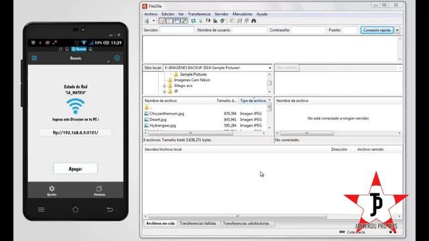Sort local list by Tamaño column
Screen dimensions: 429x241
[227, 101]
